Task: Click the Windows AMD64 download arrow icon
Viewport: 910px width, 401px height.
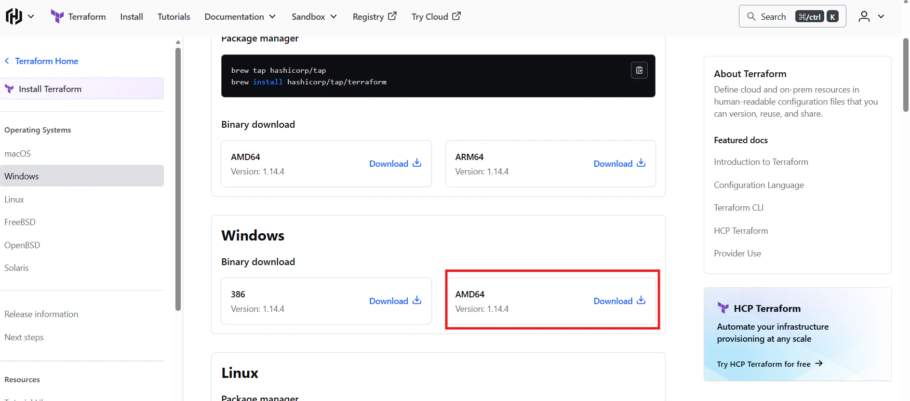Action: coord(641,300)
